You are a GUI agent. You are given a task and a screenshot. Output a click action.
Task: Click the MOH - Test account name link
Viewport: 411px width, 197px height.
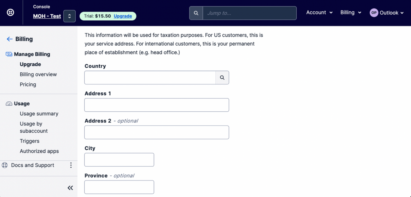(47, 16)
